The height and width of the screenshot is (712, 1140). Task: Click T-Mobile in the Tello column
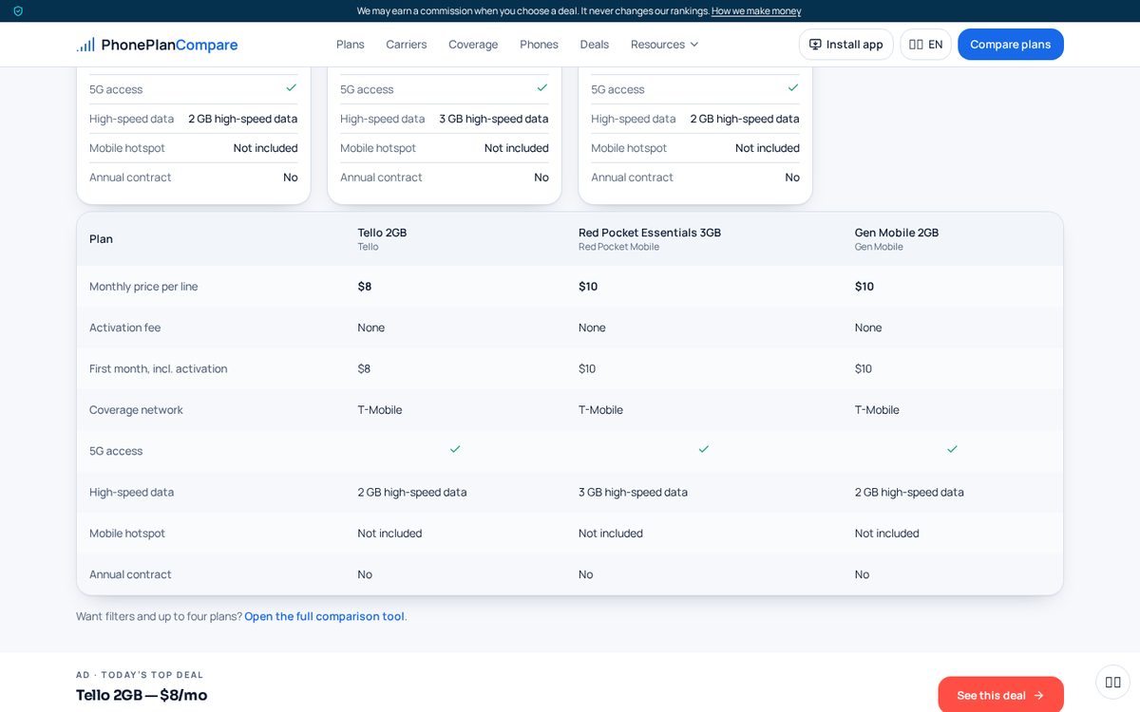coord(380,410)
